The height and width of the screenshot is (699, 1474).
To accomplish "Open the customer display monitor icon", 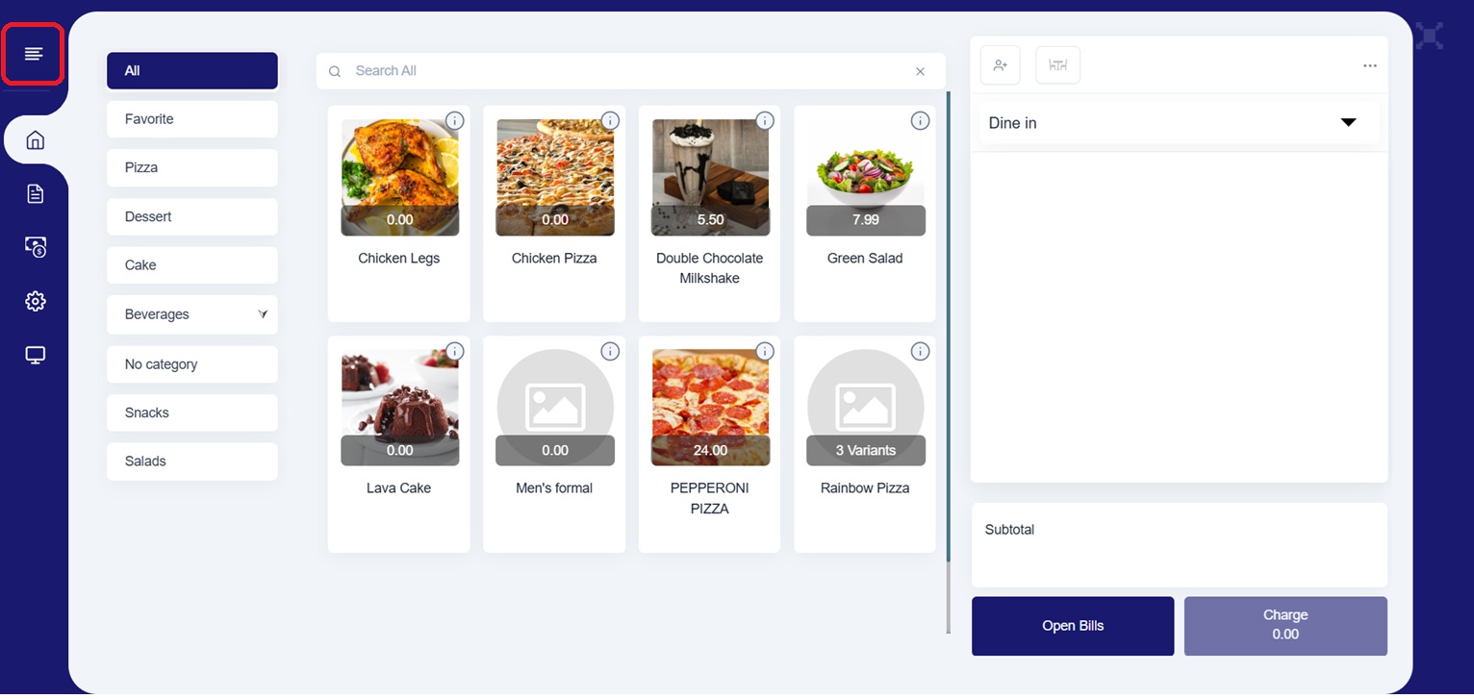I will coord(36,356).
